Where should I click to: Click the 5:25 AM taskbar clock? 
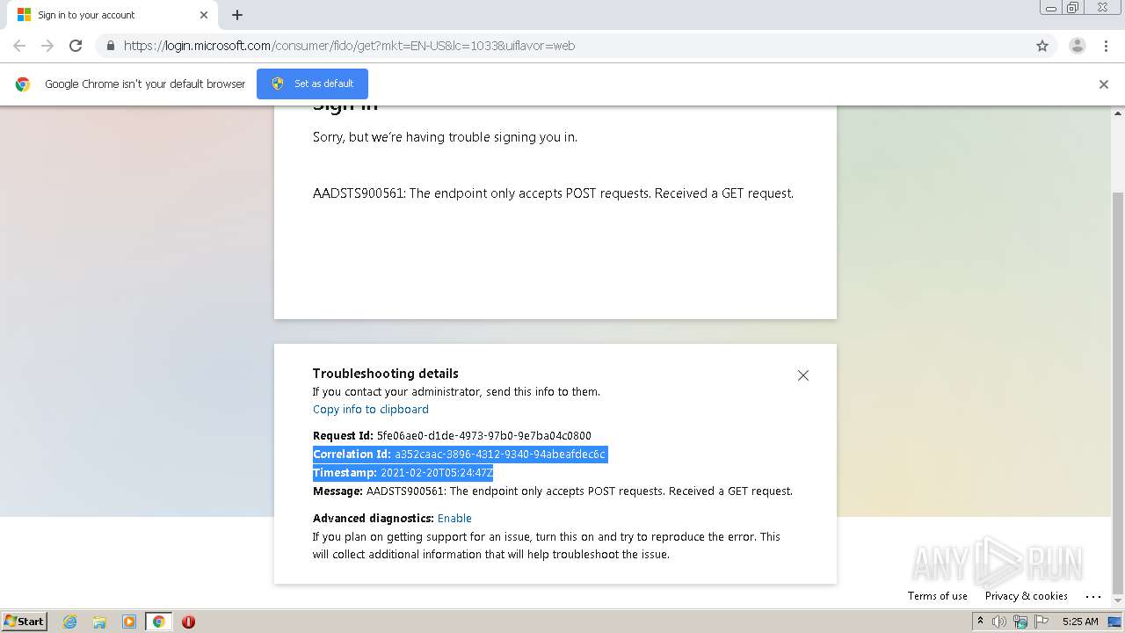(x=1080, y=622)
